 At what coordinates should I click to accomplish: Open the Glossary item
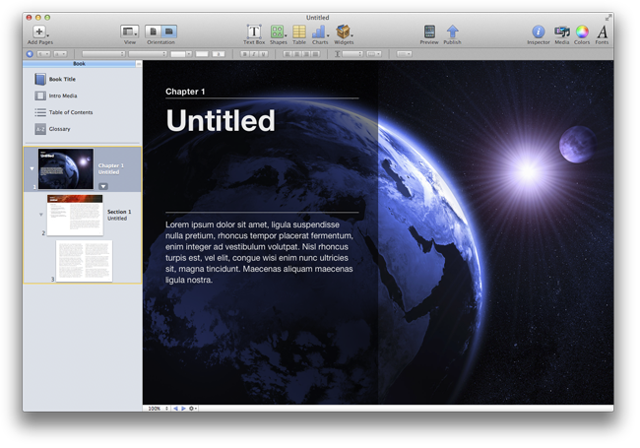(60, 129)
